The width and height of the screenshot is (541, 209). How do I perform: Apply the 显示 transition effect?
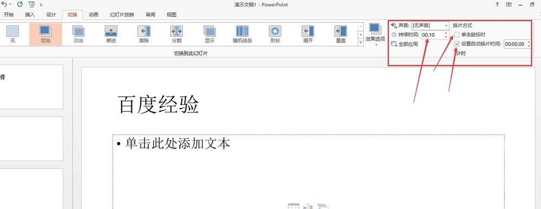(x=209, y=34)
